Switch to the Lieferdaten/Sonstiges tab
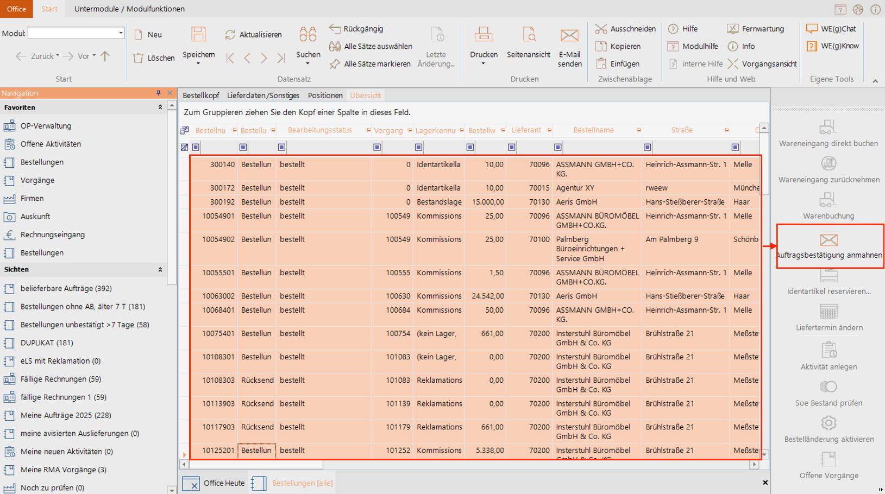Viewport: 885px width, 494px height. (x=263, y=96)
